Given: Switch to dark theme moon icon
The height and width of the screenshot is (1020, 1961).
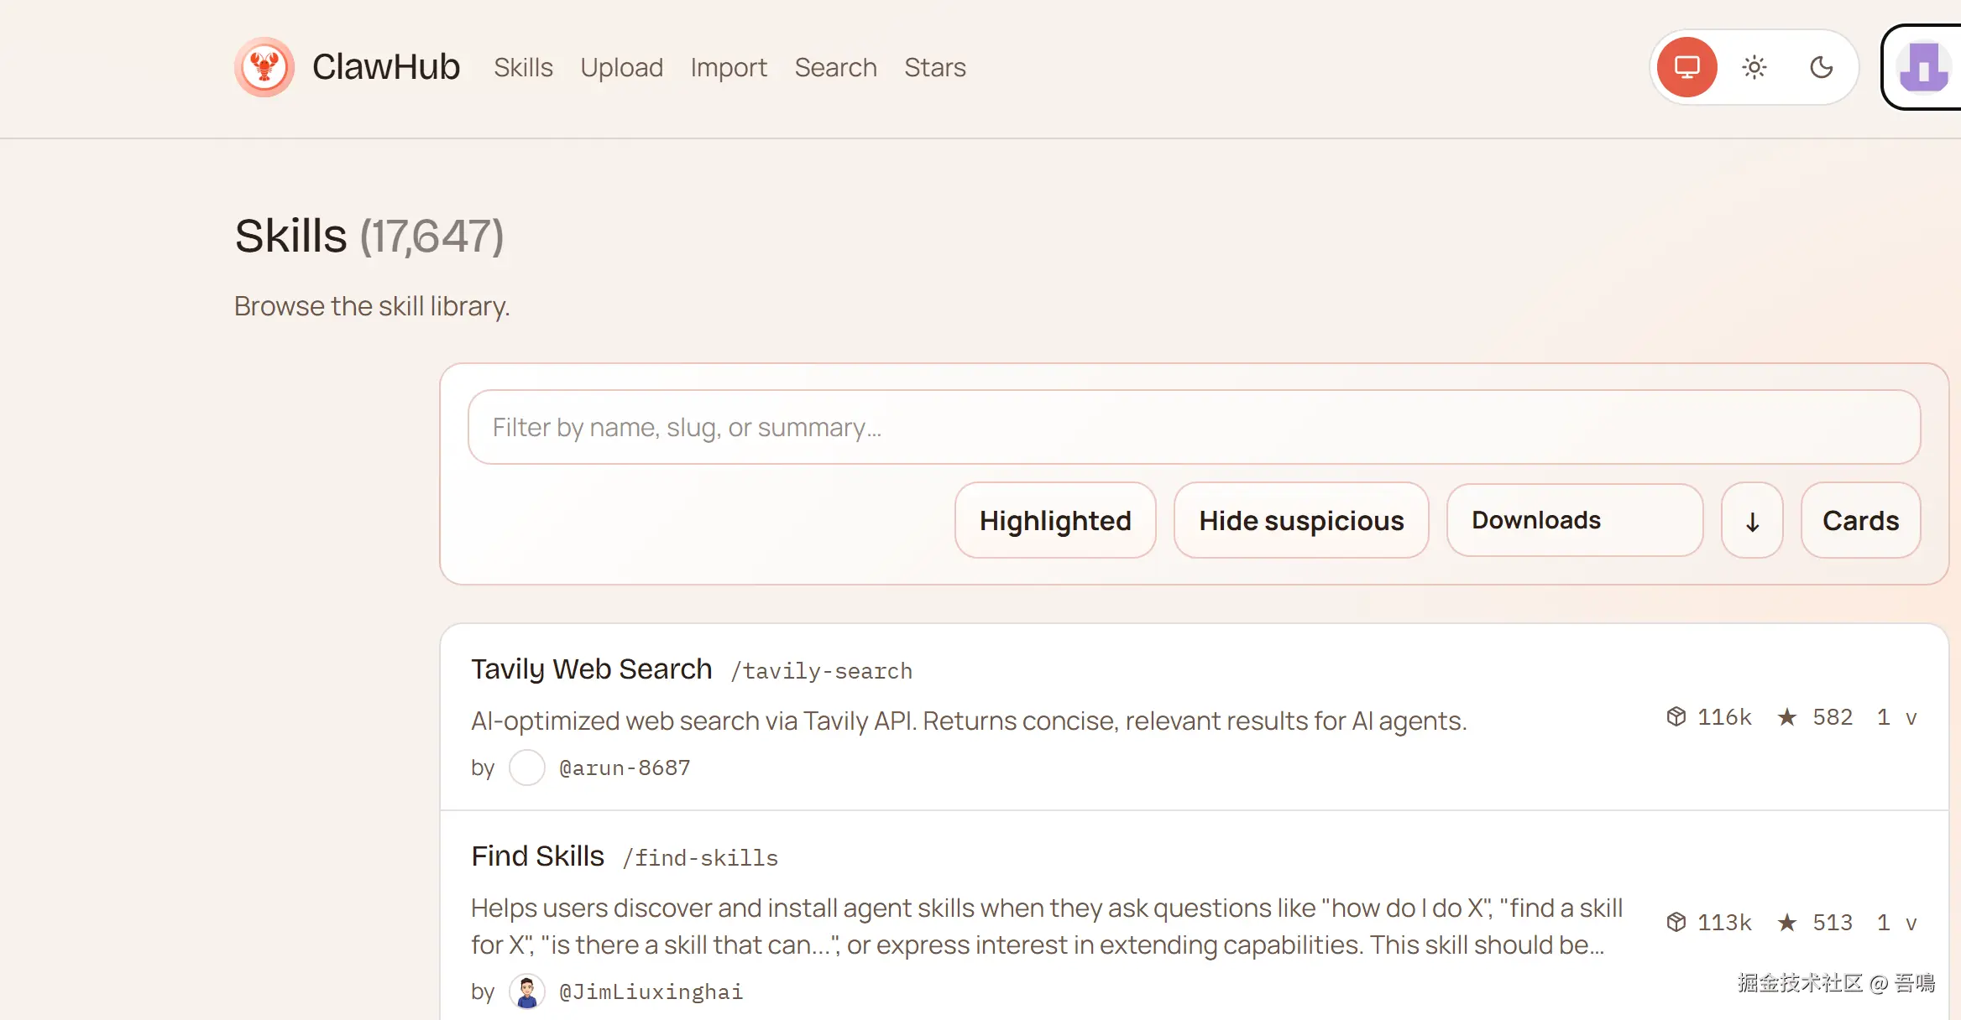Looking at the screenshot, I should coord(1821,67).
